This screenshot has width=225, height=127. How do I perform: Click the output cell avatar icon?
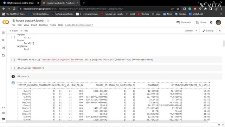click(x=13, y=83)
